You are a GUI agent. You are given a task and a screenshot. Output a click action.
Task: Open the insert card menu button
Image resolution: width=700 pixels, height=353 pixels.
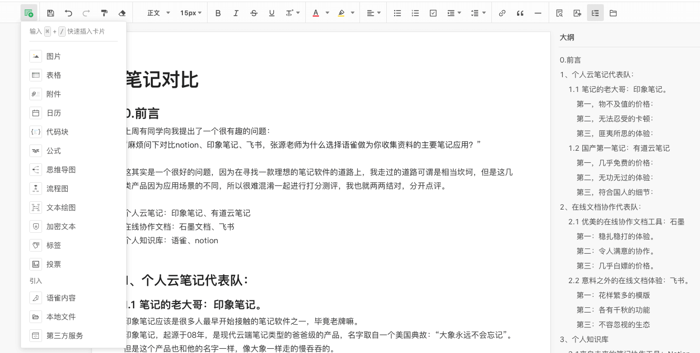tap(29, 13)
